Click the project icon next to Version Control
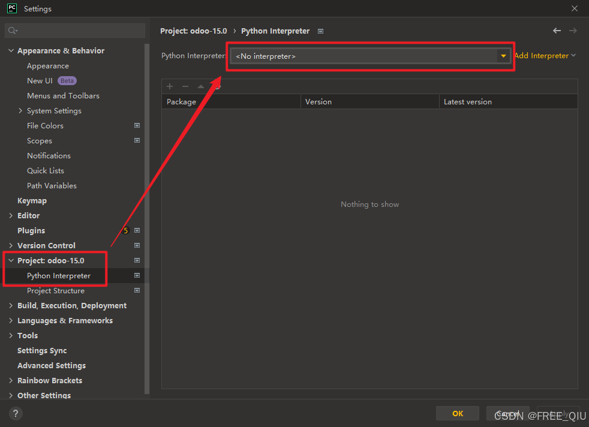This screenshot has width=589, height=427. pos(137,245)
